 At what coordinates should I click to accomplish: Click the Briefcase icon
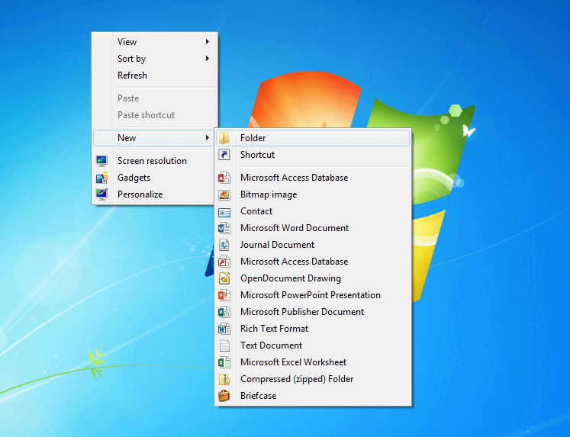coord(224,396)
